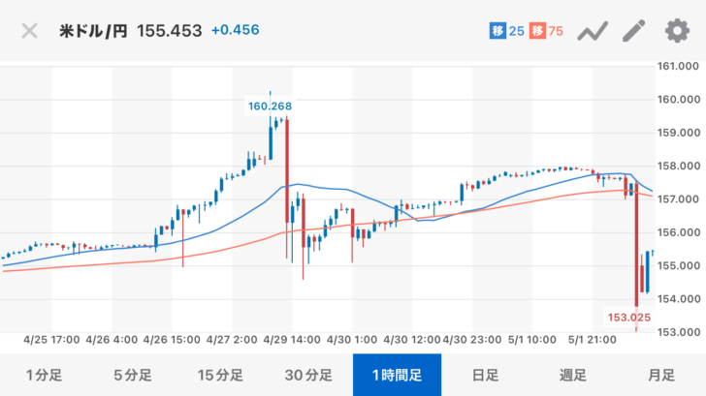Viewport: 706px width, 396px height.
Task: Open chart settings gear icon
Action: [676, 31]
